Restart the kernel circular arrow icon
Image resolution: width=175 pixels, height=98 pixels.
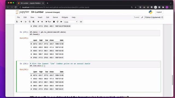click(x=58, y=22)
